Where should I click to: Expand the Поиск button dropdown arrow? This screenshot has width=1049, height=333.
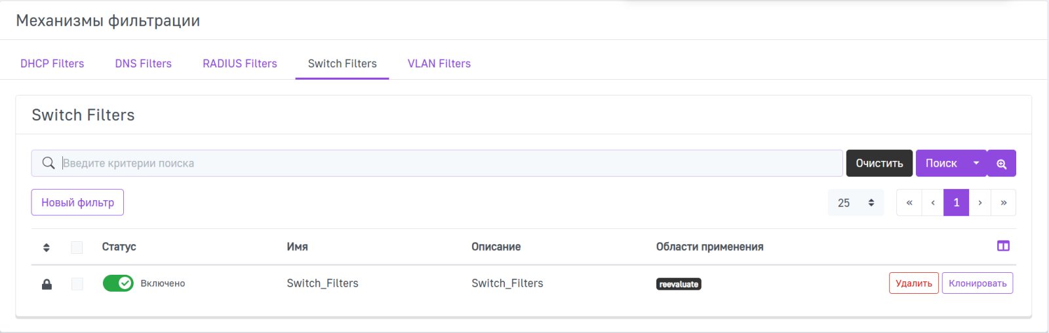coord(976,164)
